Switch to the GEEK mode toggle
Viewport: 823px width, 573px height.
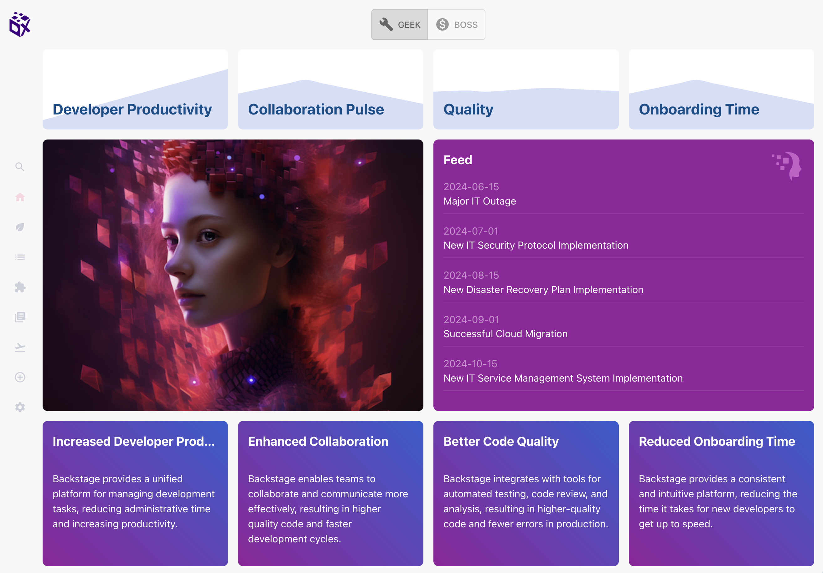pyautogui.click(x=400, y=25)
